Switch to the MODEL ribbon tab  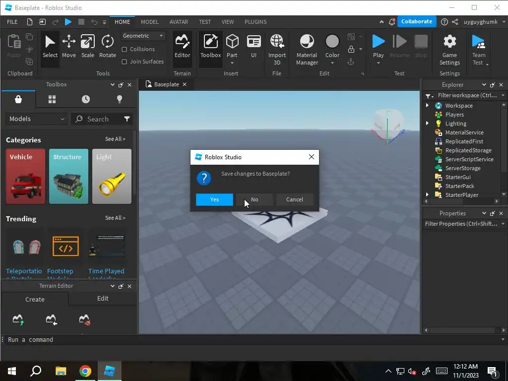click(x=150, y=22)
